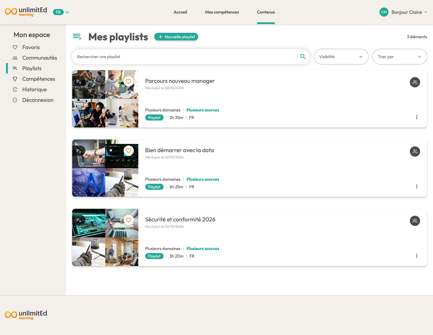The image size is (433, 335).
Task: Click the magnifier search icon
Action: click(303, 57)
